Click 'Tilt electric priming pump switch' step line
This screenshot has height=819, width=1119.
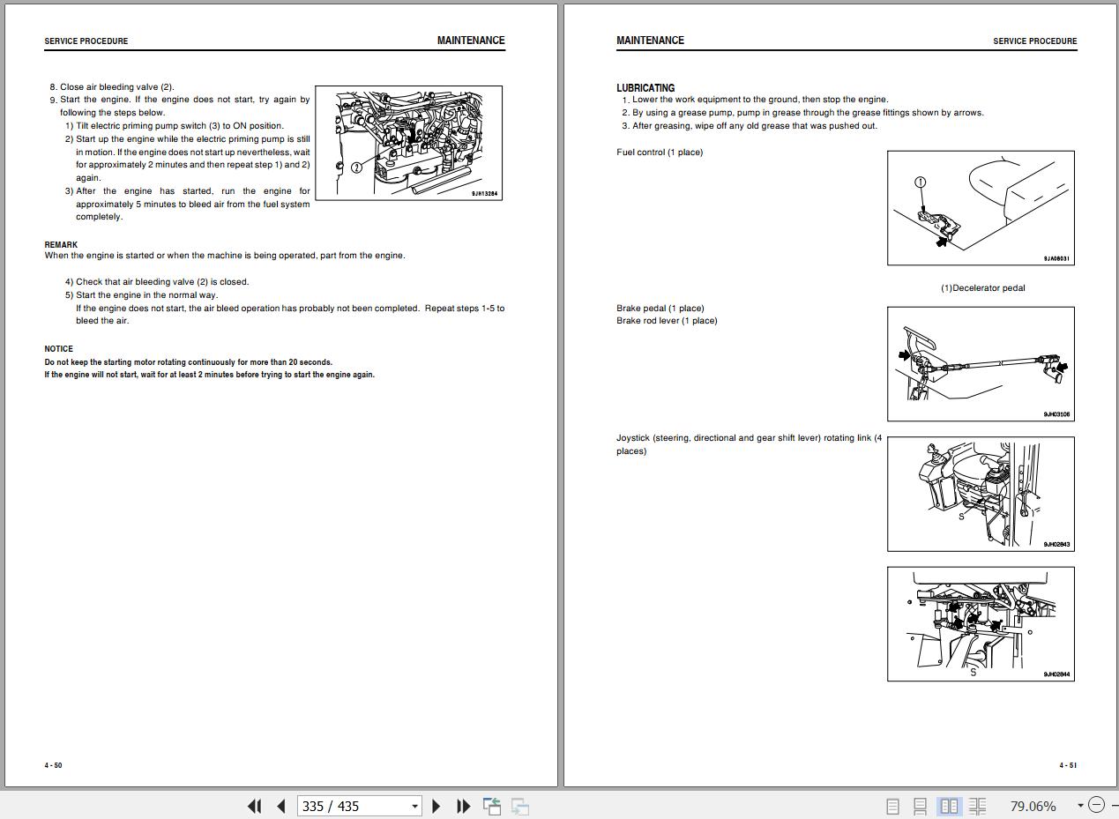click(x=174, y=126)
